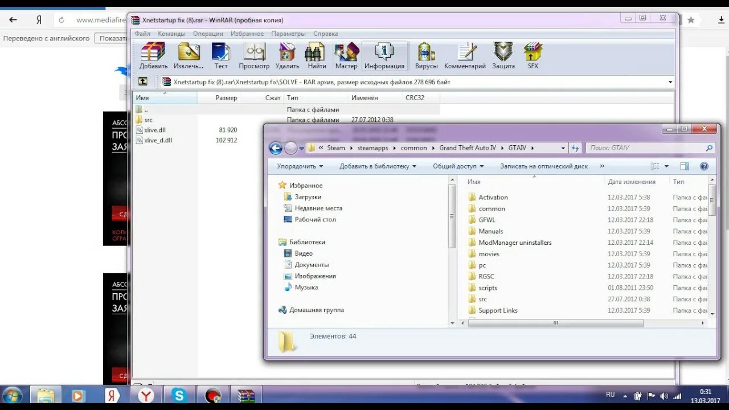The height and width of the screenshot is (410, 729).
Task: Select Избранное in navigation pane
Action: click(x=305, y=186)
